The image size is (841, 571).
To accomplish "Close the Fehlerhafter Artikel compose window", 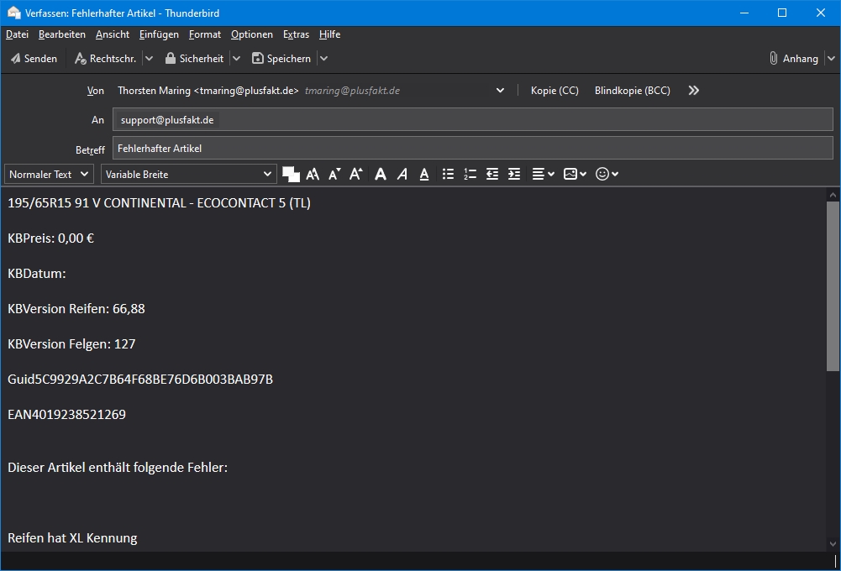I will (x=821, y=13).
